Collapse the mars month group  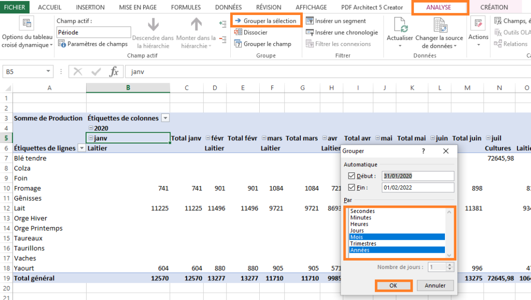coord(264,138)
